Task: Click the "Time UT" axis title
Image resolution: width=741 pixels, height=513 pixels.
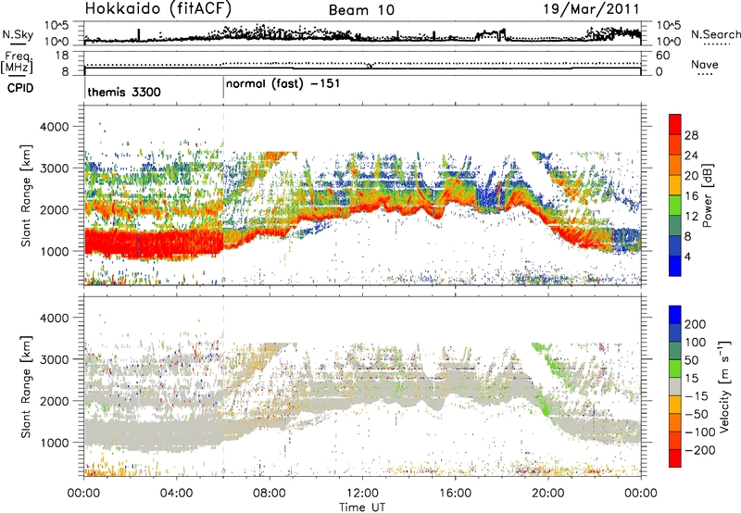Action: [x=362, y=507]
